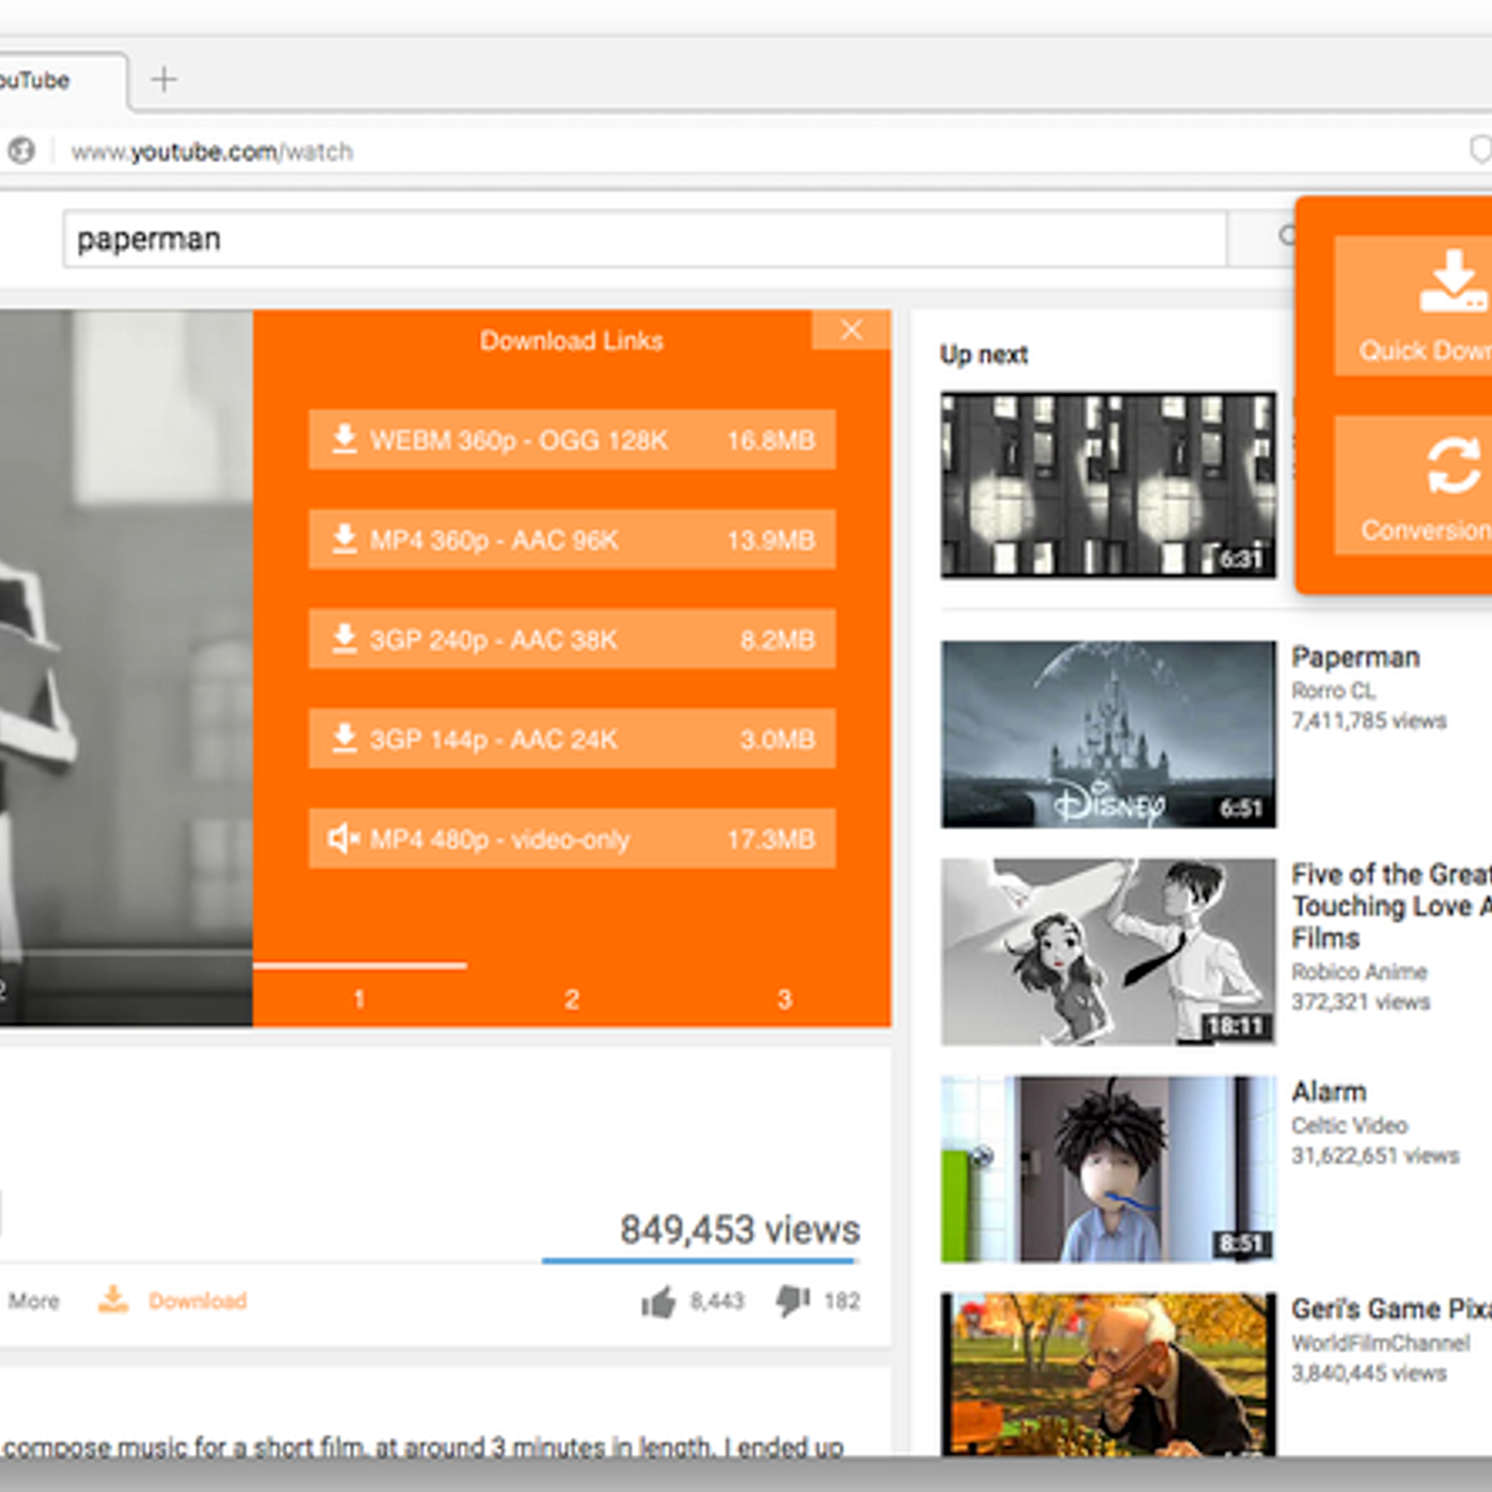The image size is (1492, 1492).
Task: Click the 849,453 views count
Action: [740, 1230]
